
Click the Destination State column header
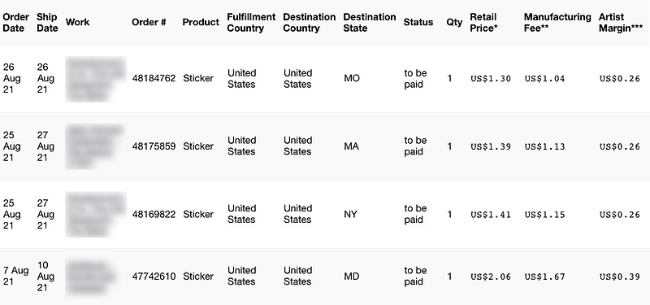point(370,23)
